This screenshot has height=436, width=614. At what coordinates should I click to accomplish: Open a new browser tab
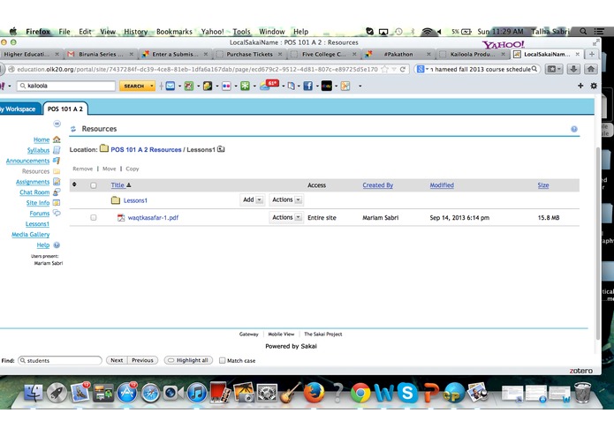pyautogui.click(x=592, y=54)
